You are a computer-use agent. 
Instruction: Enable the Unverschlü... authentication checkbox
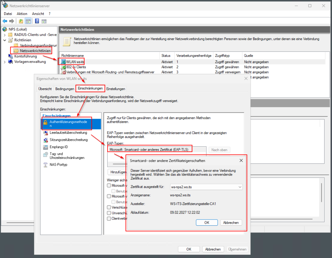(x=109, y=213)
